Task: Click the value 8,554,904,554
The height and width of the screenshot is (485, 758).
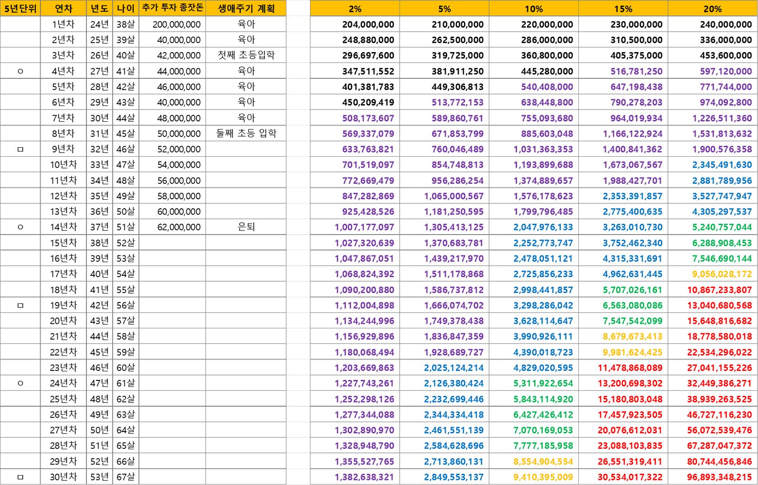Action: [x=543, y=461]
